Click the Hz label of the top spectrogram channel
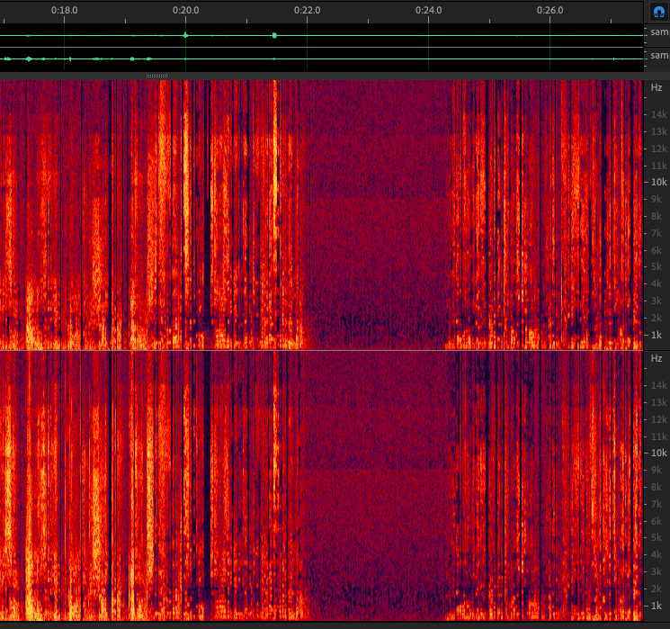670x629 pixels. click(x=656, y=88)
